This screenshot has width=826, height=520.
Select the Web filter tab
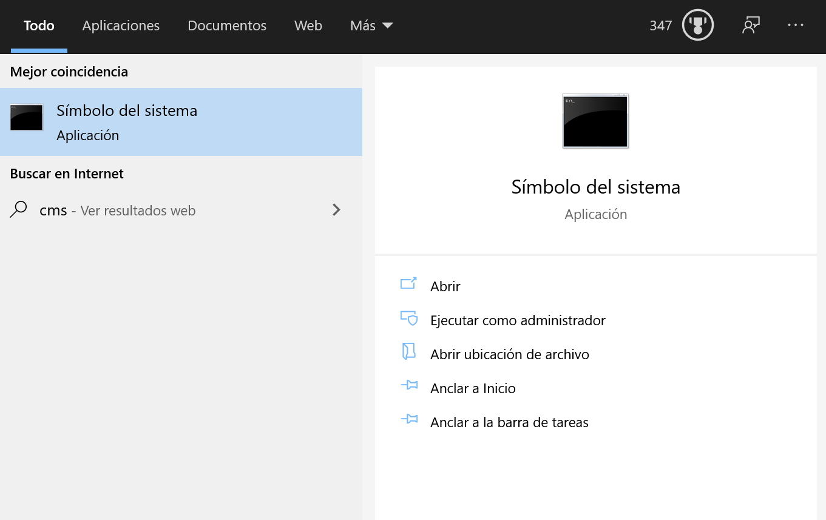pyautogui.click(x=308, y=25)
